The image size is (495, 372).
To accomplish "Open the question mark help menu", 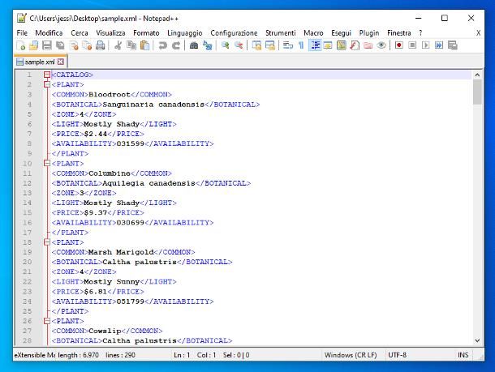I will [420, 32].
